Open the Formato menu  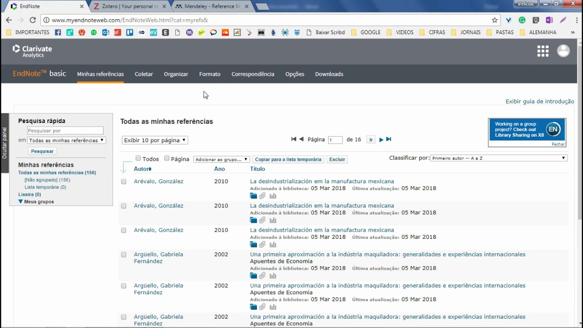210,74
